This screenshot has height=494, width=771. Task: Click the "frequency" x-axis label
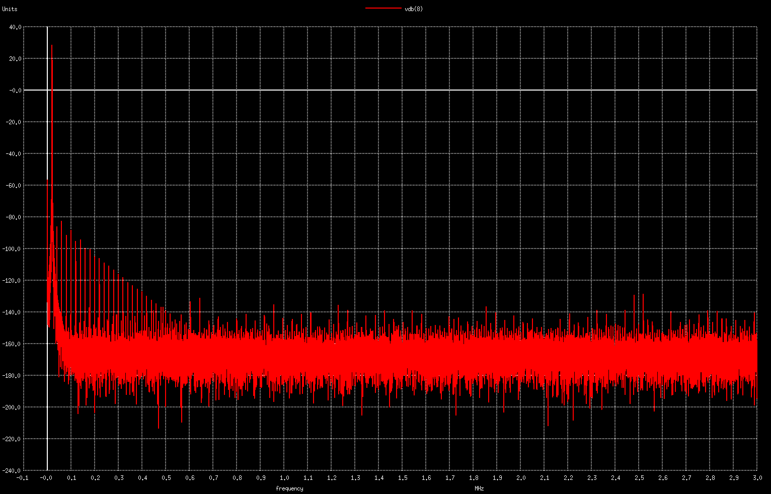[289, 488]
